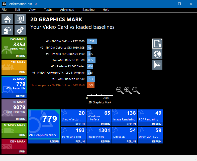Click the RTX 2060 bar showing 1037

click(x=92, y=41)
